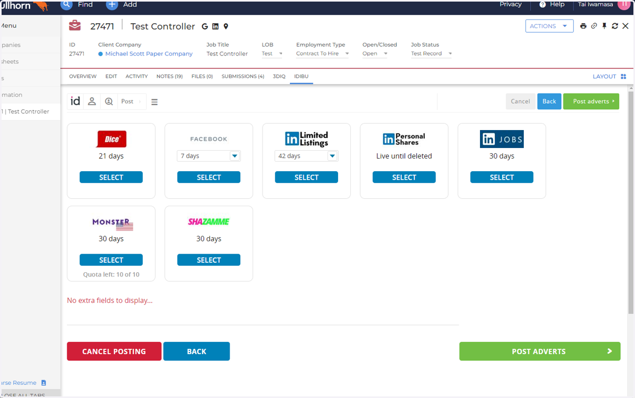This screenshot has width=635, height=398.
Task: Click the LinkedIn Personal Shares logo
Action: click(404, 139)
